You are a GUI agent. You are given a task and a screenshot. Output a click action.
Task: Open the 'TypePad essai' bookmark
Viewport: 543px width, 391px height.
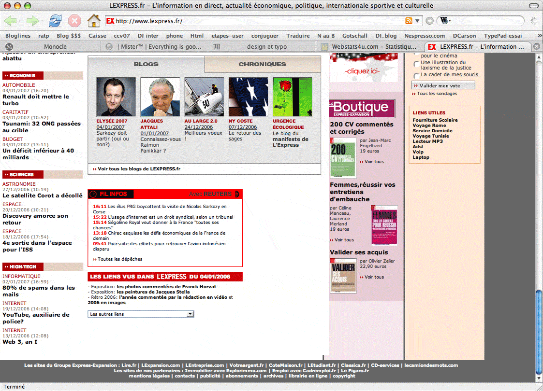click(x=502, y=36)
